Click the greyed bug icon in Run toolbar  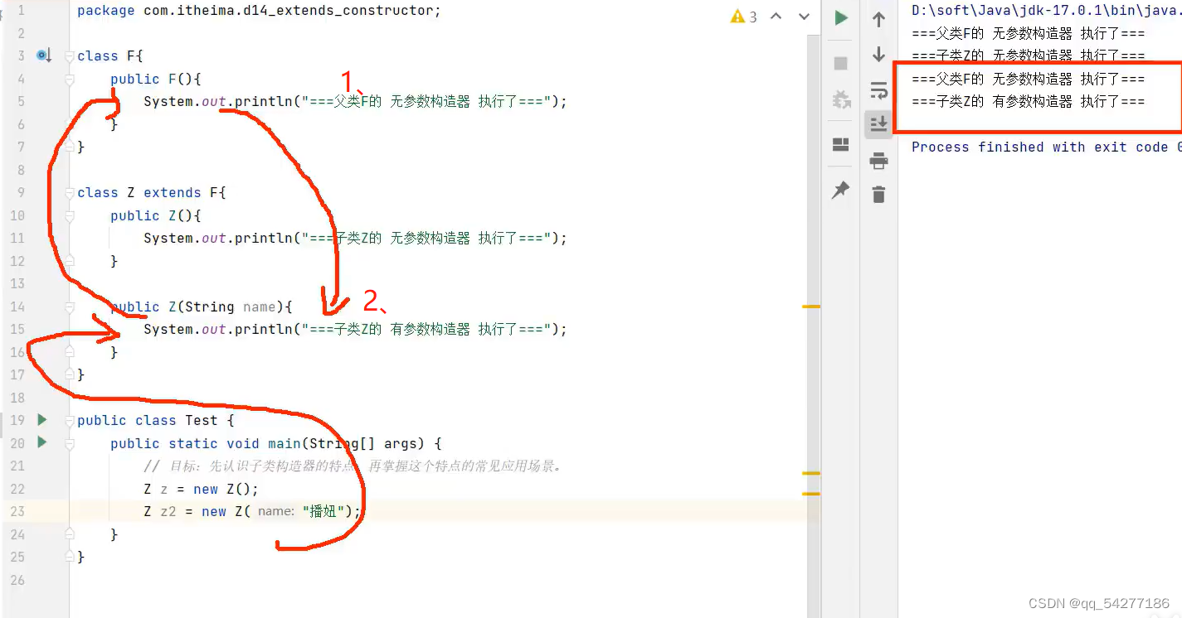(841, 100)
